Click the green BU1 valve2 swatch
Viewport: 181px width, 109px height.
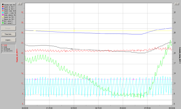tap(3, 23)
